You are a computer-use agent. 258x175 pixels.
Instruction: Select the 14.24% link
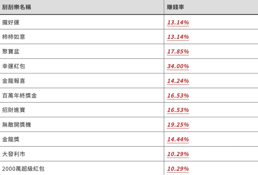click(x=178, y=81)
